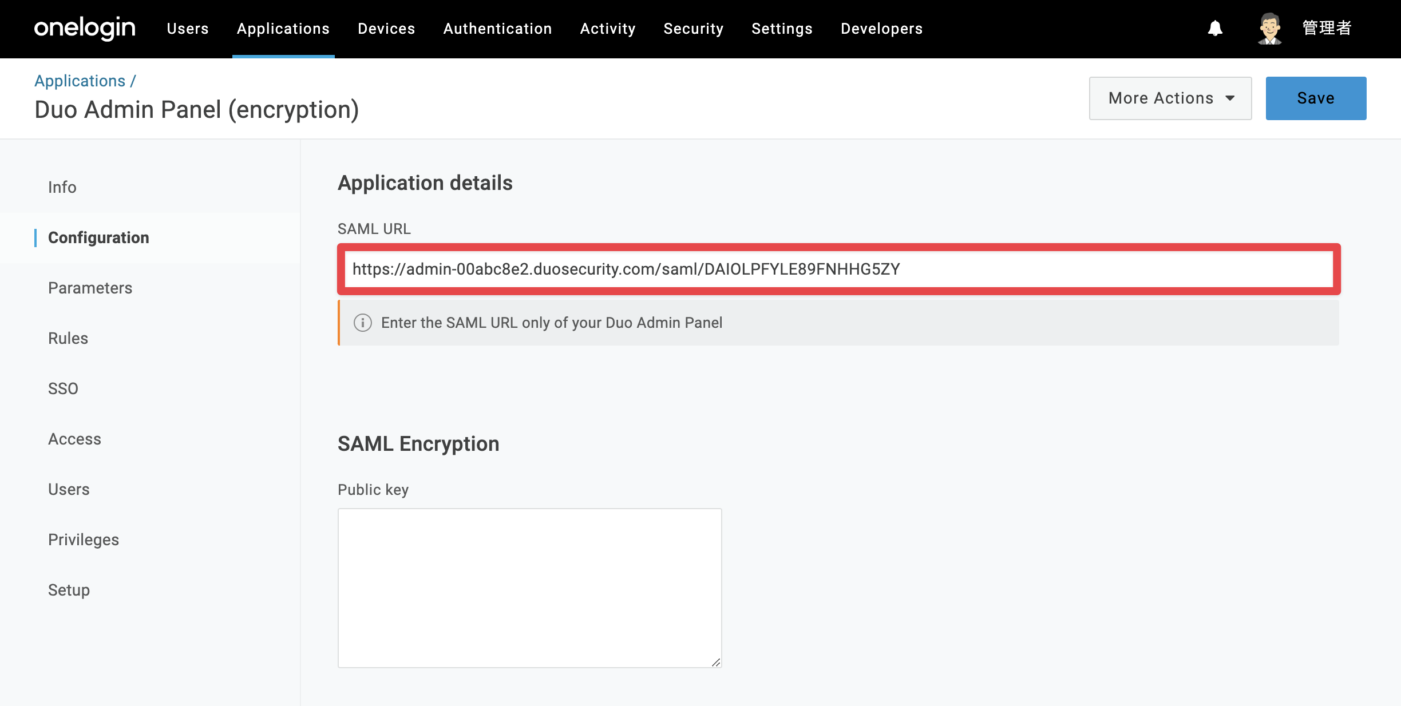
Task: Switch to the Info tab
Action: (62, 187)
